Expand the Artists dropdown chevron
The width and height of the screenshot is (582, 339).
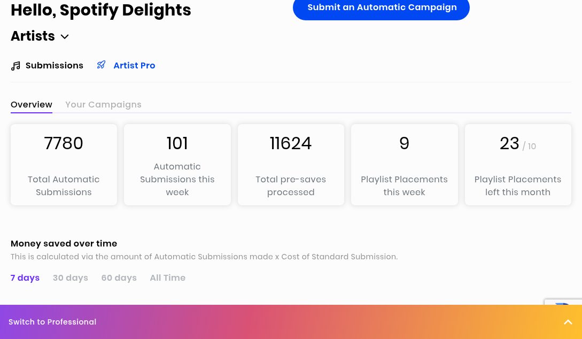65,37
